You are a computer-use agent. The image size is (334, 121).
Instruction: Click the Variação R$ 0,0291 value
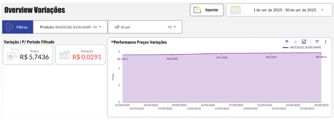coord(87,57)
